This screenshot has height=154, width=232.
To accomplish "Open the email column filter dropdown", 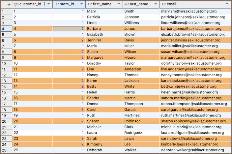I will pos(227,4).
